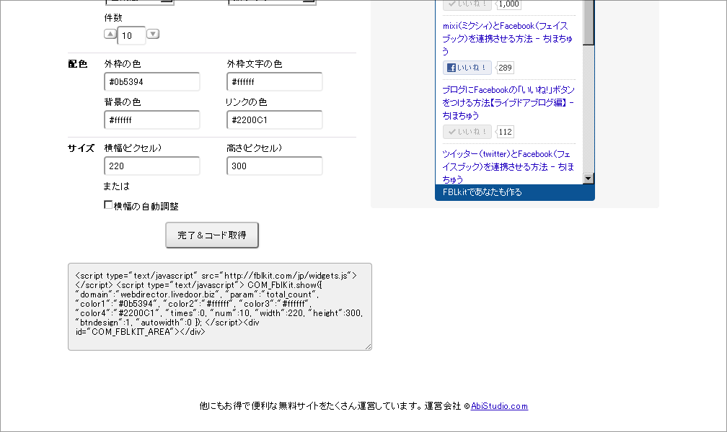
Task: Enable the 横幅の自動調整 checkbox
Action: click(x=108, y=204)
